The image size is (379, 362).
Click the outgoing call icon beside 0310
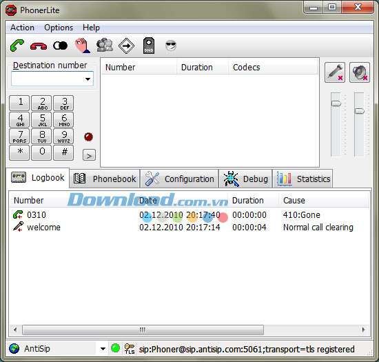[x=18, y=214]
